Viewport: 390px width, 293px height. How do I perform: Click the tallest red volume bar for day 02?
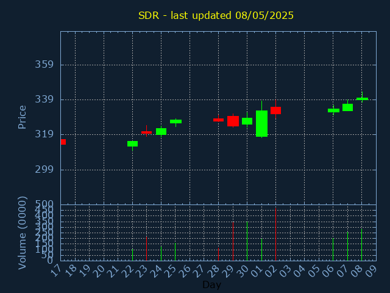click(x=275, y=234)
